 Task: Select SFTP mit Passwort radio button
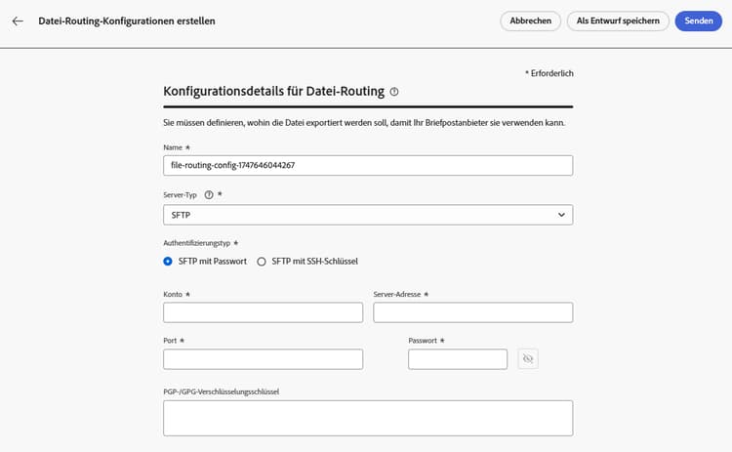pyautogui.click(x=168, y=261)
